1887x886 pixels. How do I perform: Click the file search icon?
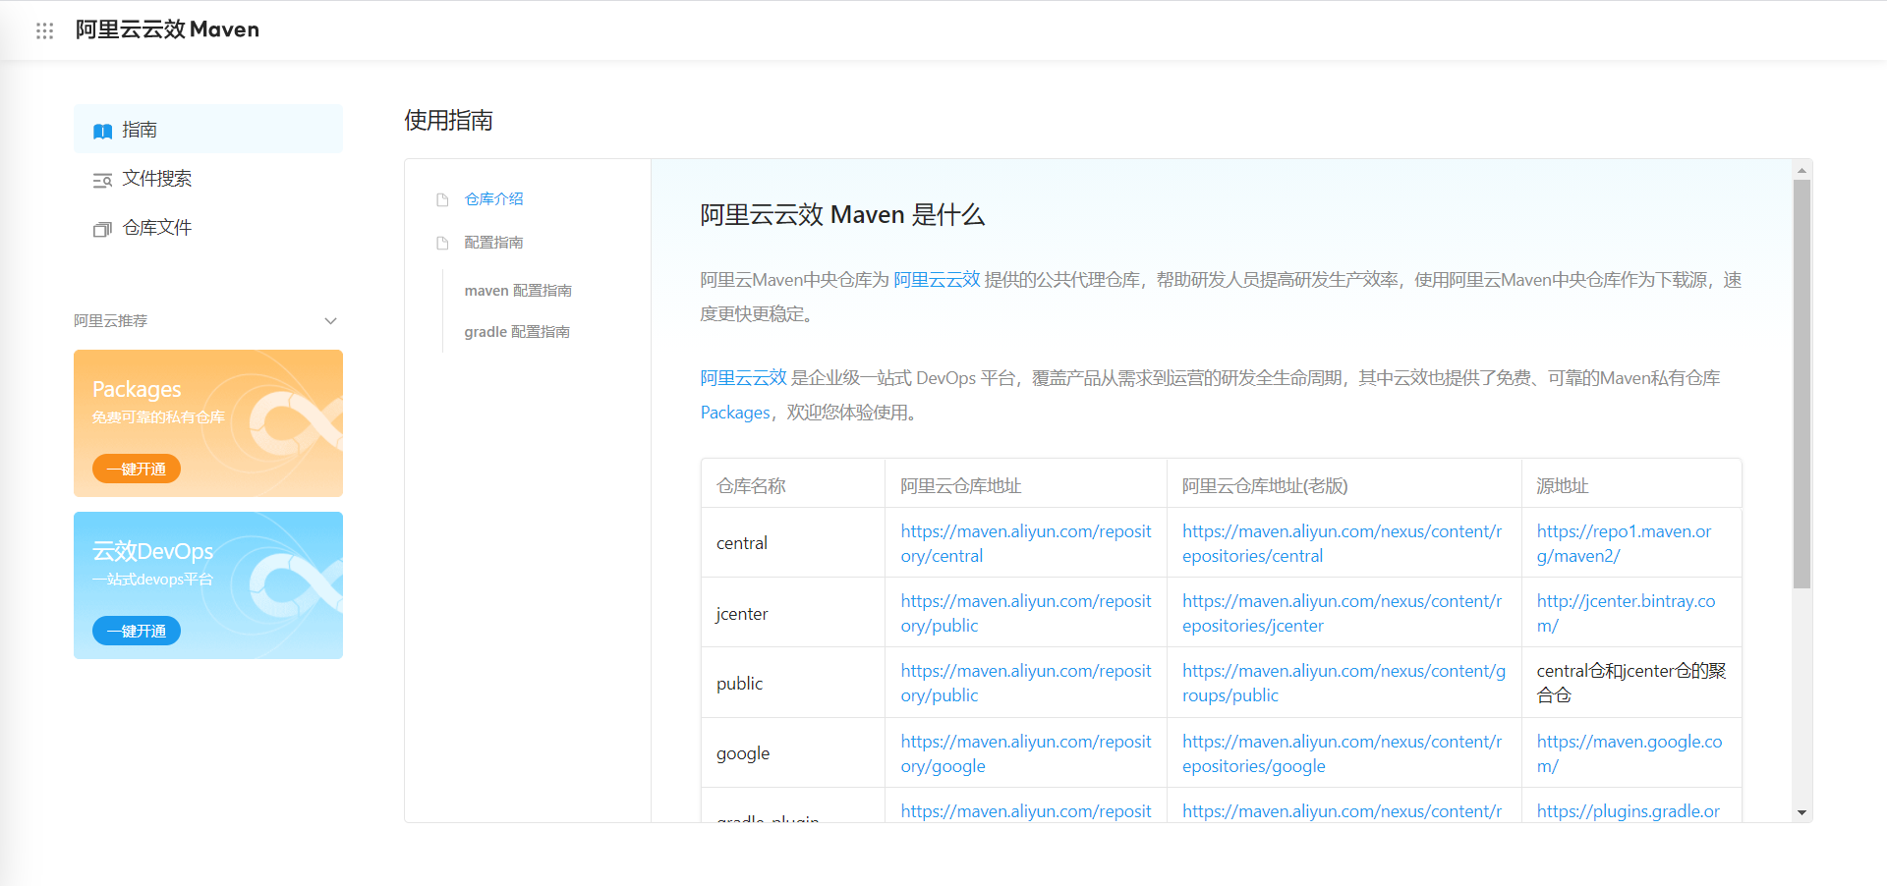coord(102,180)
